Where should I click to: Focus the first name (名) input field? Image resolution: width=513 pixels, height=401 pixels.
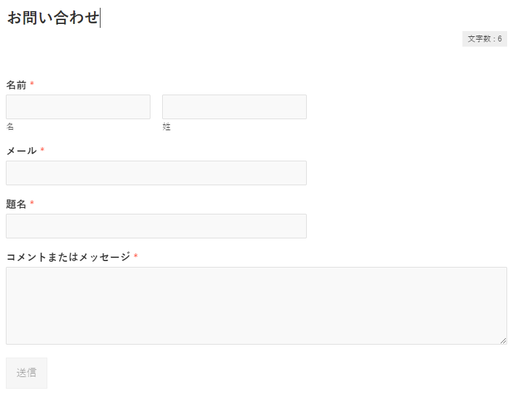pos(78,107)
